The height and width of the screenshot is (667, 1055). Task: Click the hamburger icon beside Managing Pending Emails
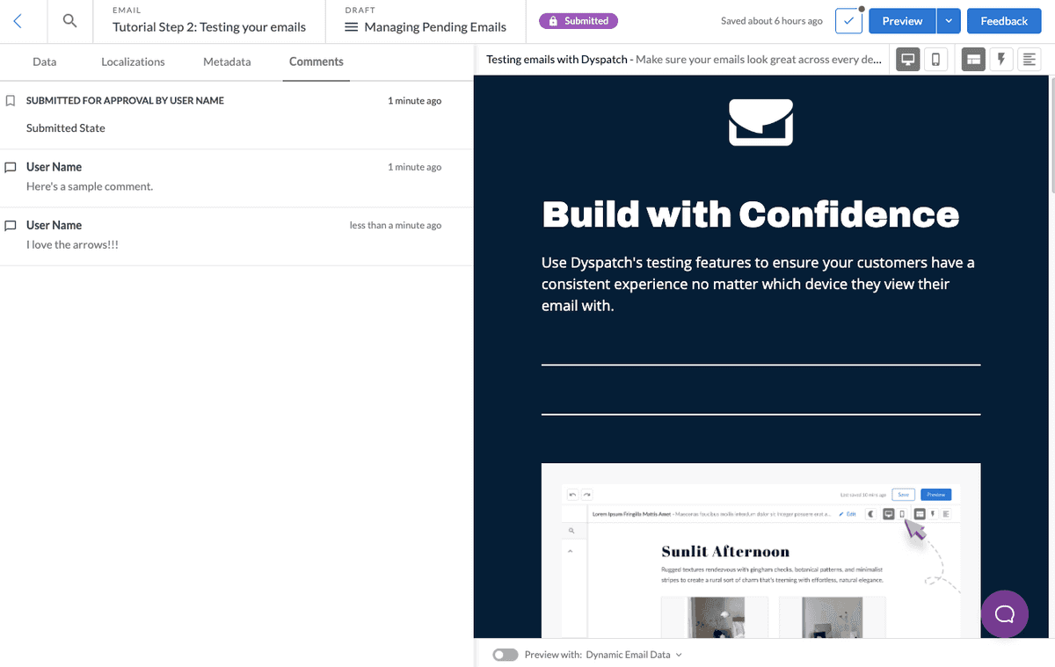pyautogui.click(x=351, y=27)
